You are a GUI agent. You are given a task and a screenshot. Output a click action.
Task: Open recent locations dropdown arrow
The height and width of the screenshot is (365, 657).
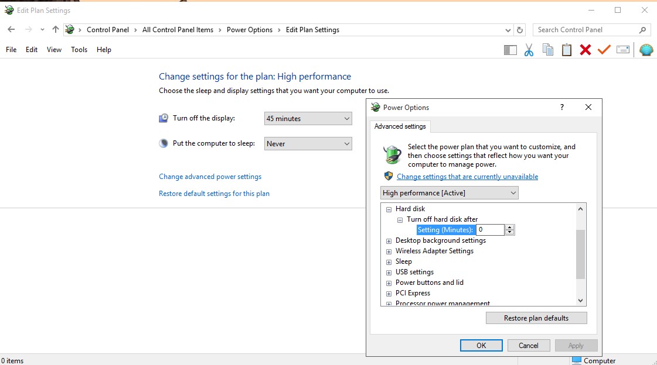click(x=42, y=30)
